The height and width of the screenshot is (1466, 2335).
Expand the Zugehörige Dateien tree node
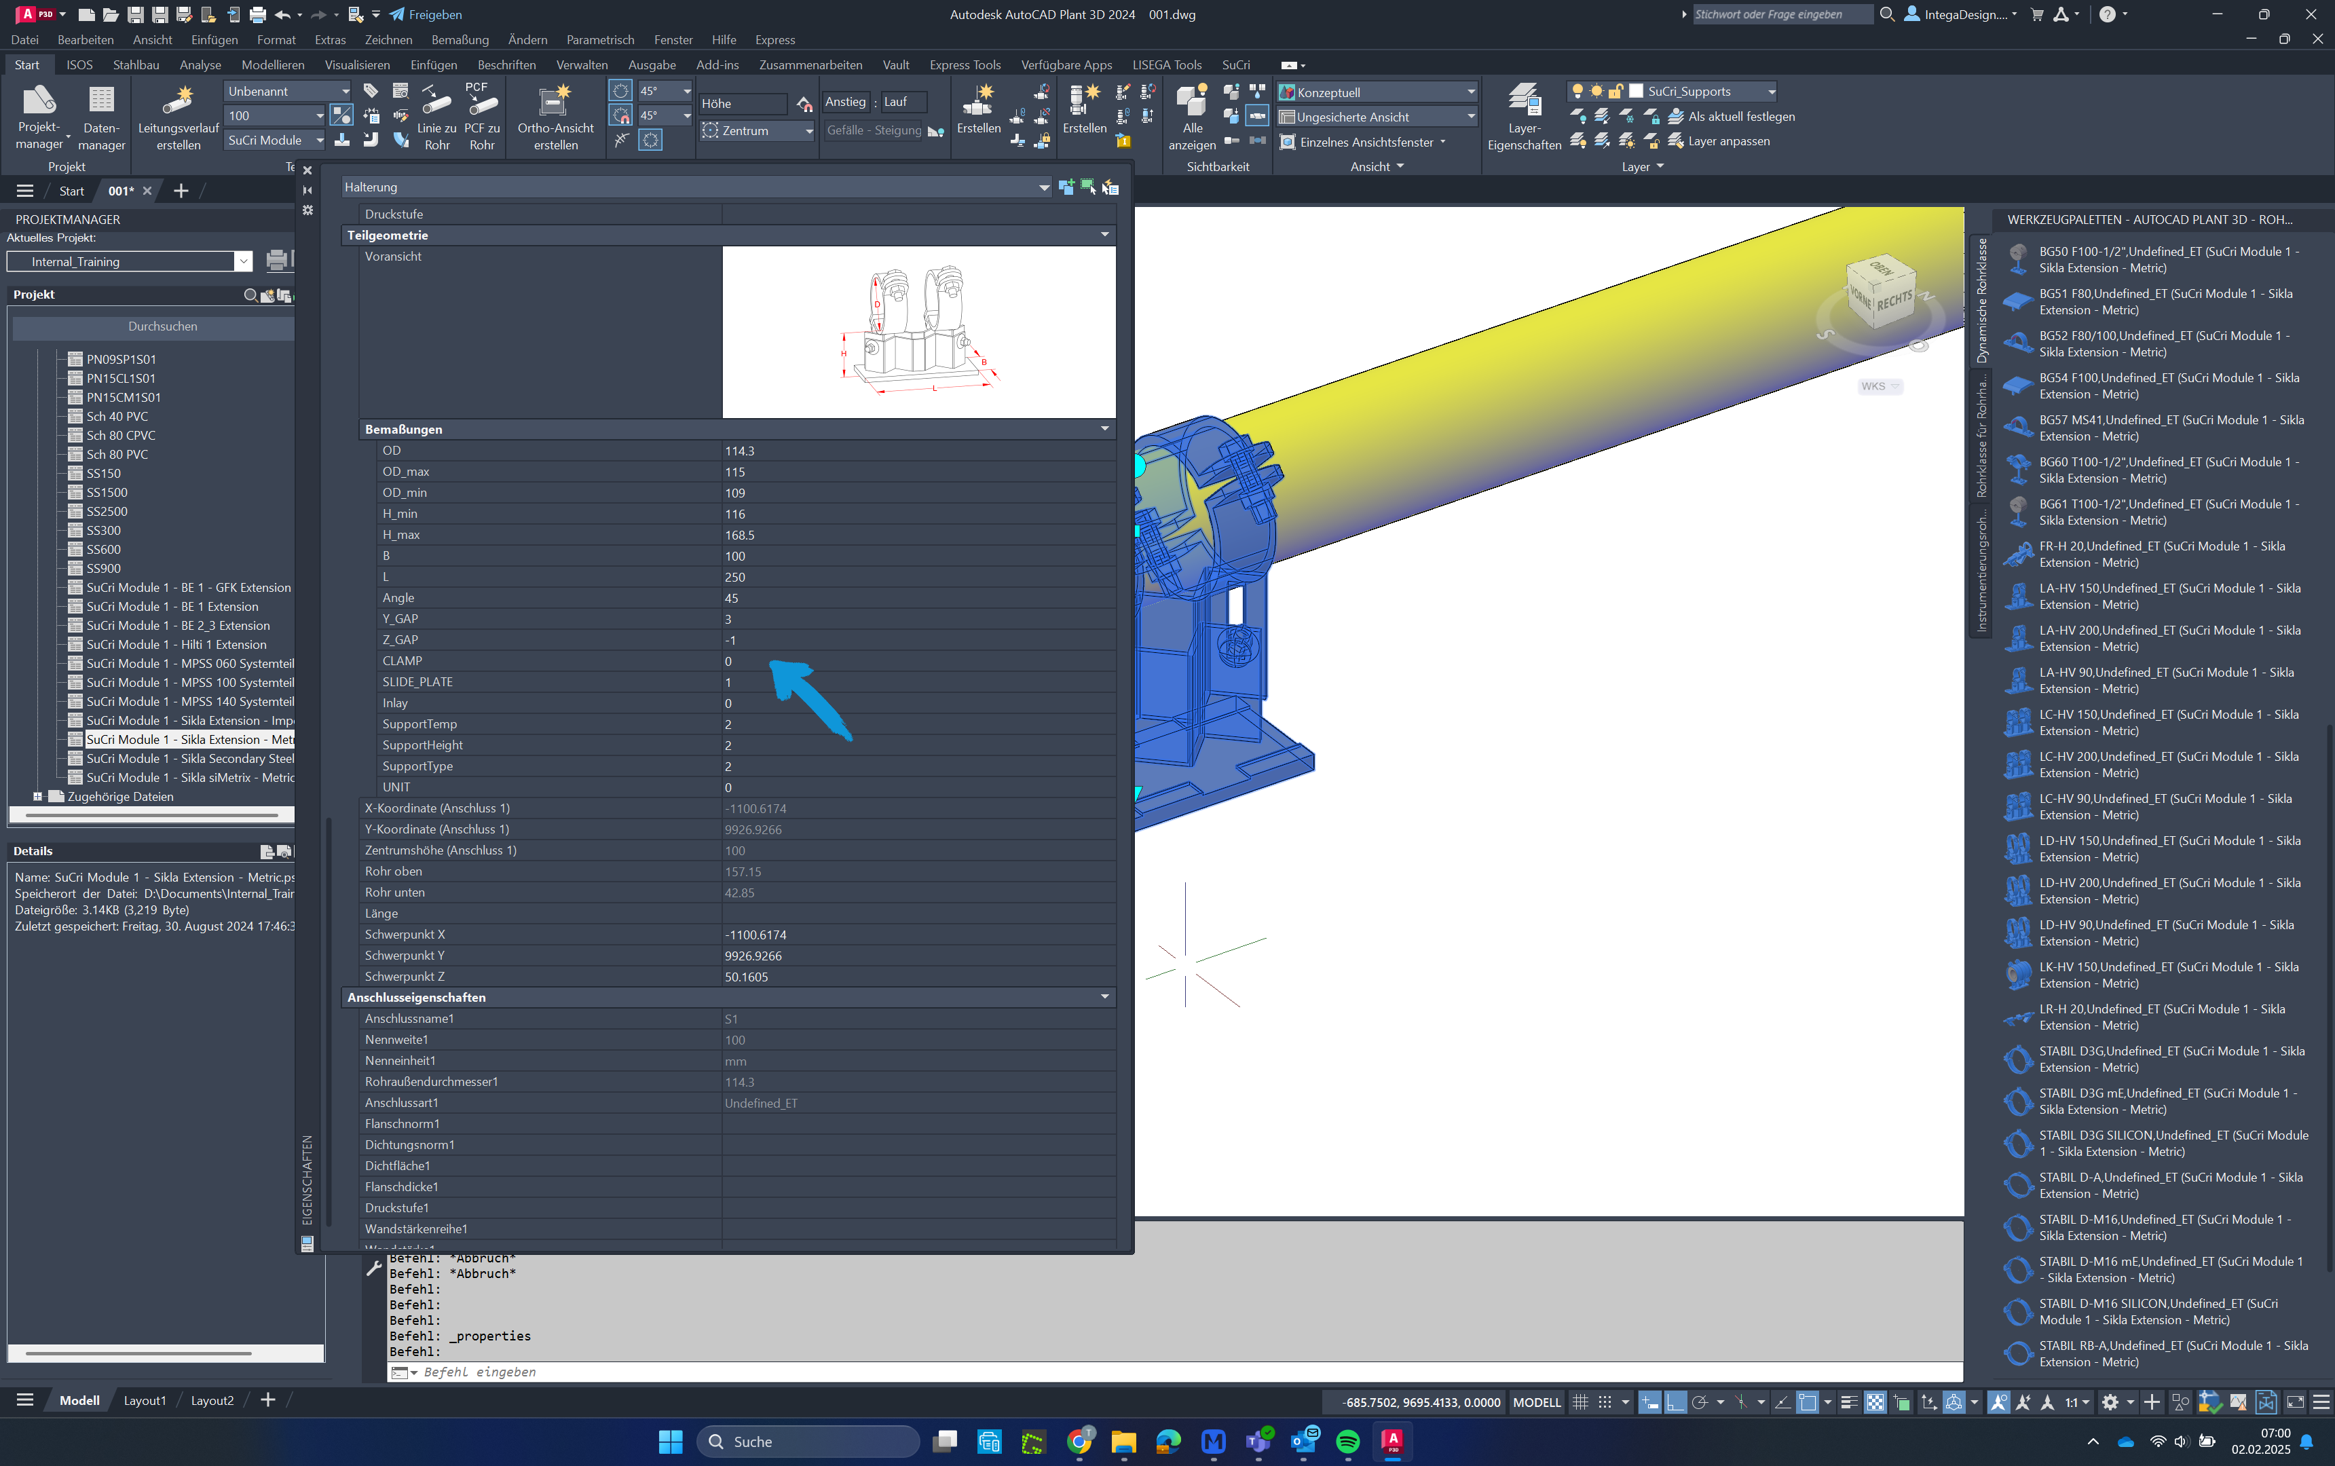pyautogui.click(x=38, y=797)
